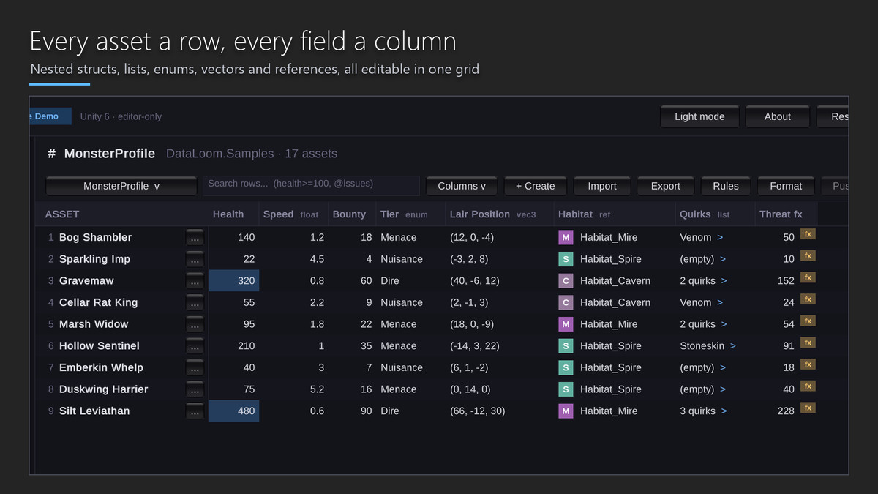Open the Columns dropdown

(x=462, y=186)
